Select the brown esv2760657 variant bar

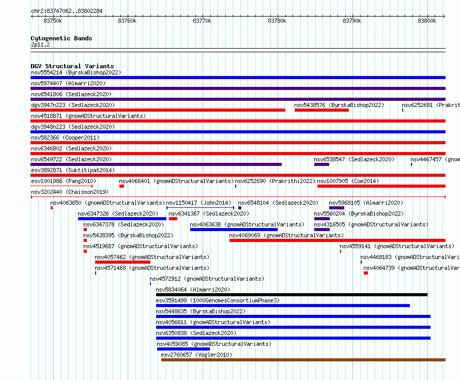click(303, 360)
